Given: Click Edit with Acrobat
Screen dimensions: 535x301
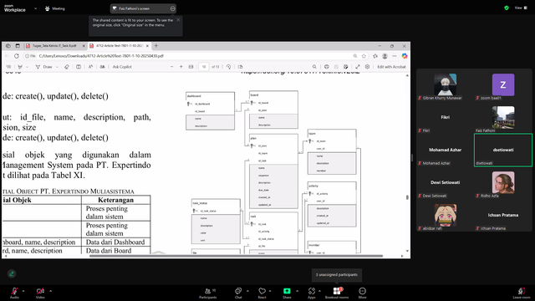Looking at the screenshot, I should [391, 67].
